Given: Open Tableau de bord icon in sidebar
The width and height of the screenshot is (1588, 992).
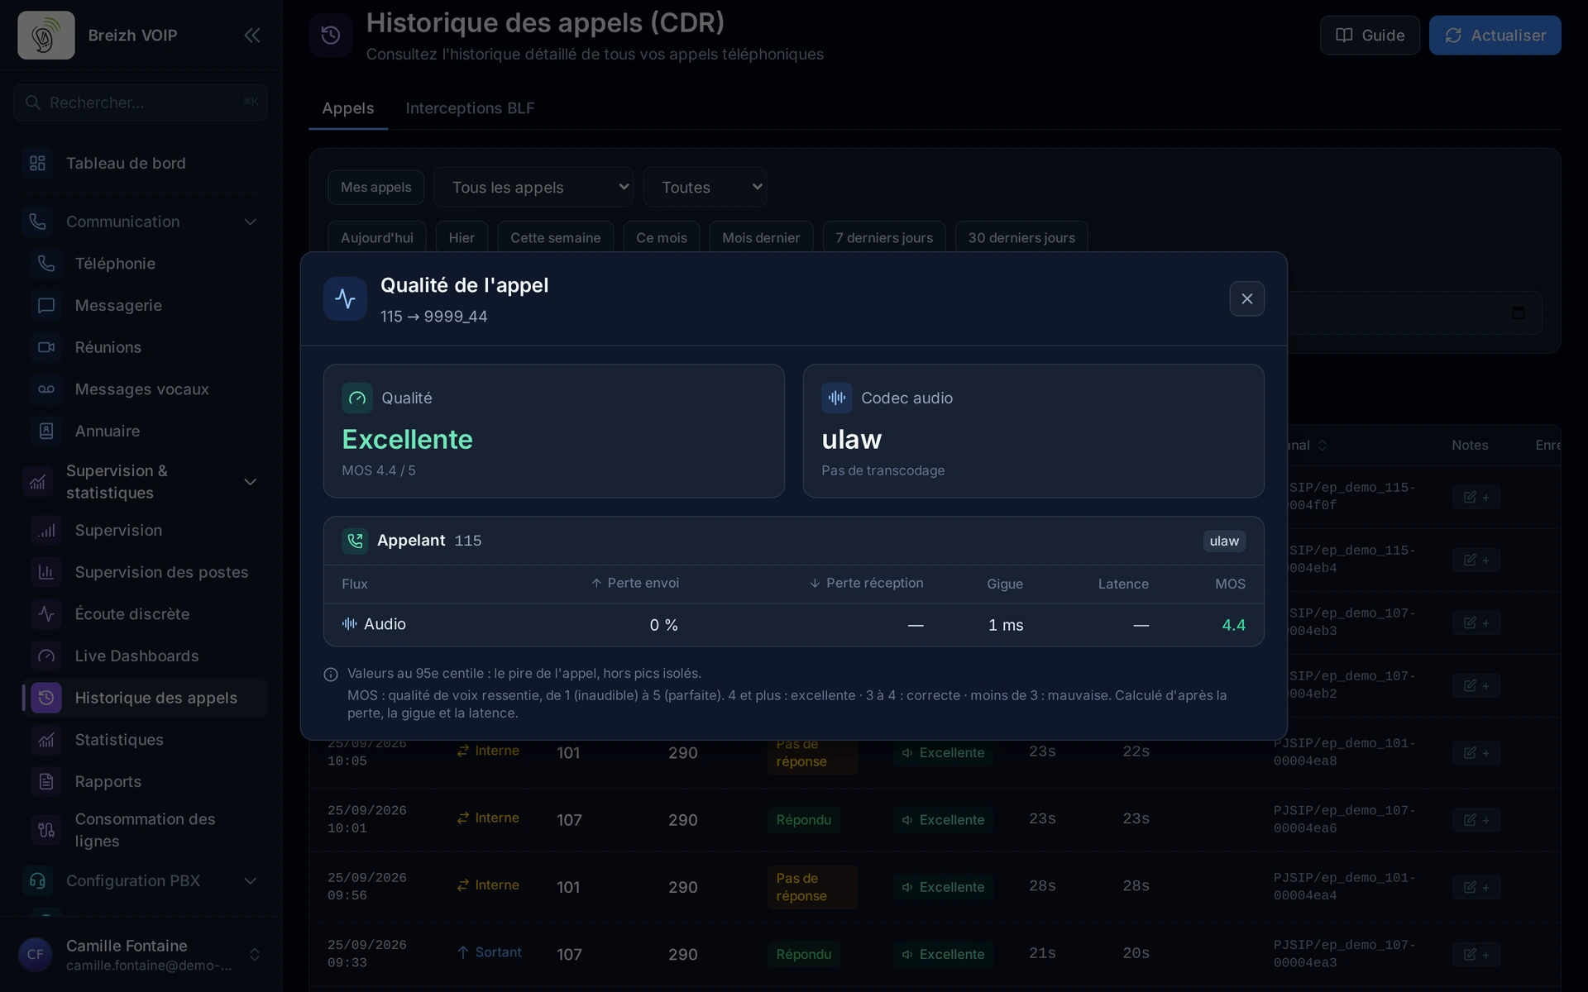Looking at the screenshot, I should coord(37,163).
